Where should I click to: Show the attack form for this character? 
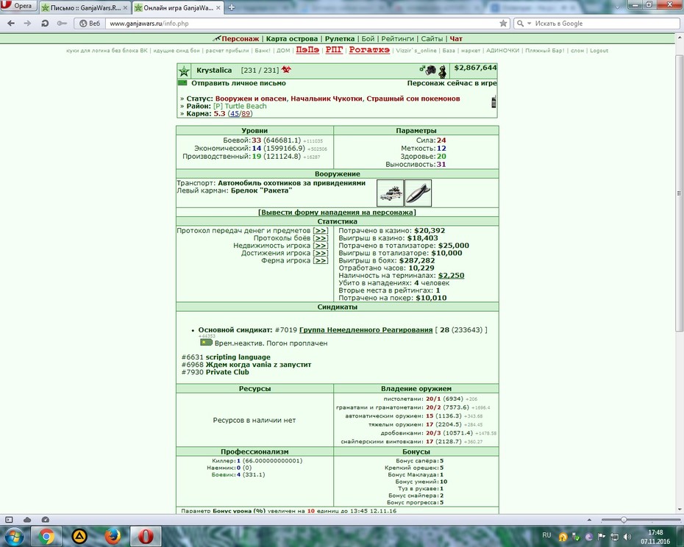click(337, 212)
